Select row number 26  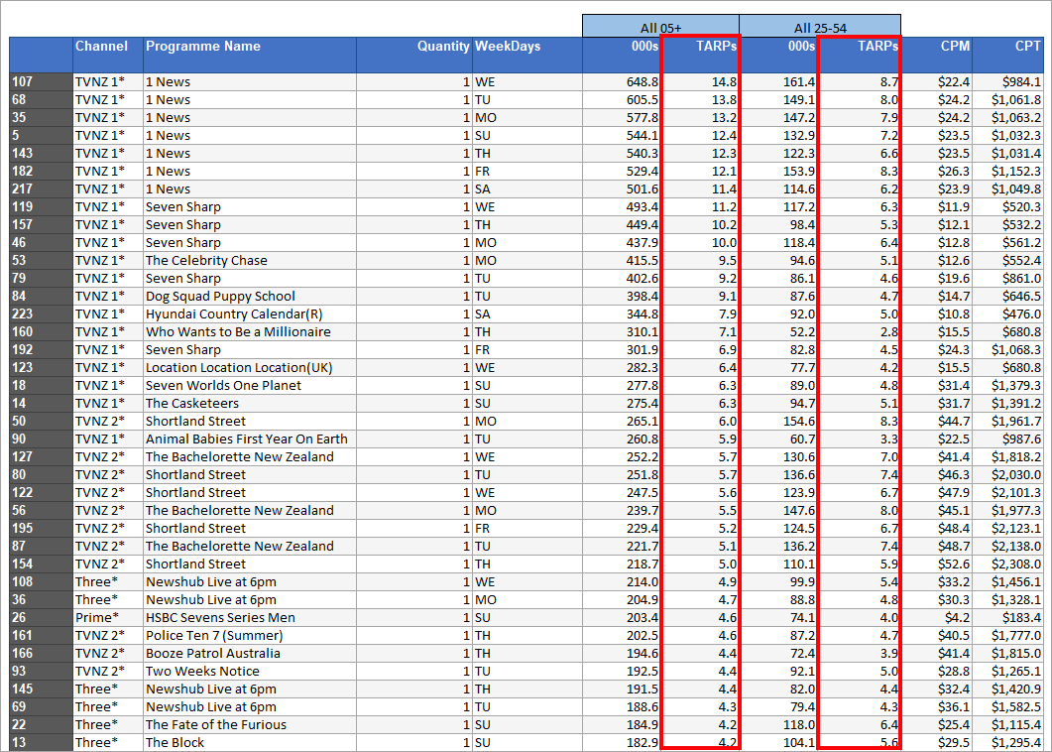41,617
